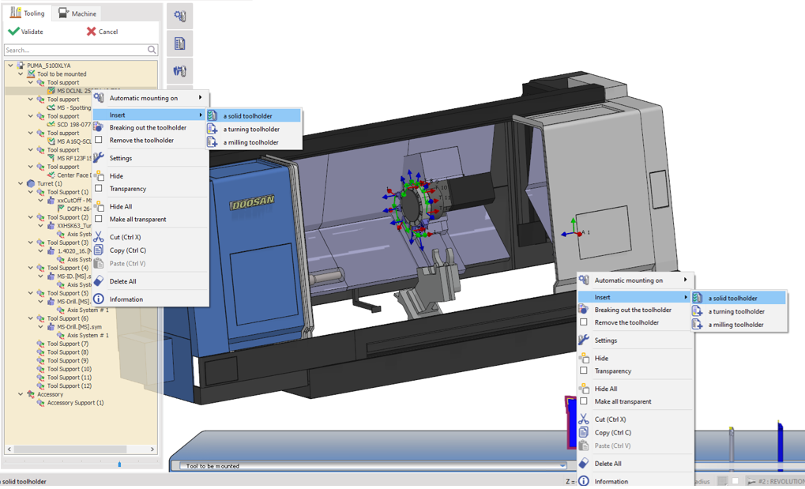Image resolution: width=805 pixels, height=489 pixels.
Task: Collapse the Turret (1) tree node
Action: tap(21, 183)
